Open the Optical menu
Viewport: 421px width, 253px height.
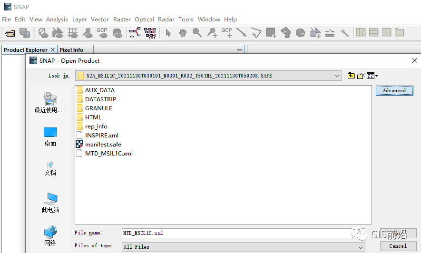(144, 19)
